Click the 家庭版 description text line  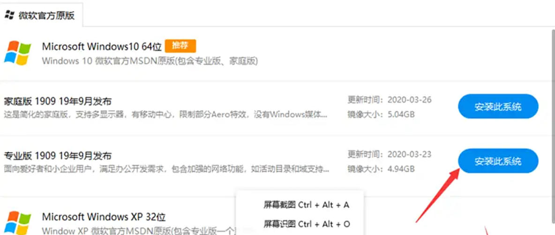[166, 114]
